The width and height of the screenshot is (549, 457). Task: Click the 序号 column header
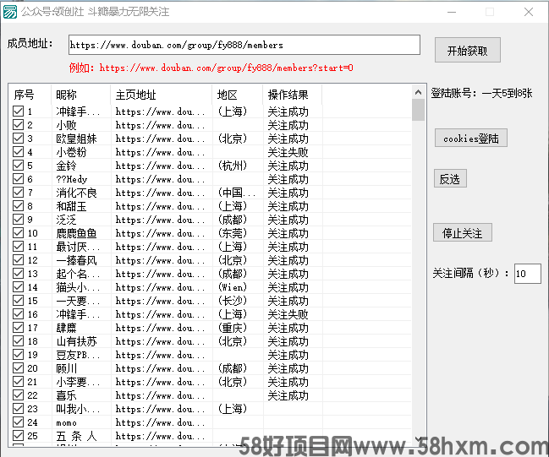coord(30,95)
